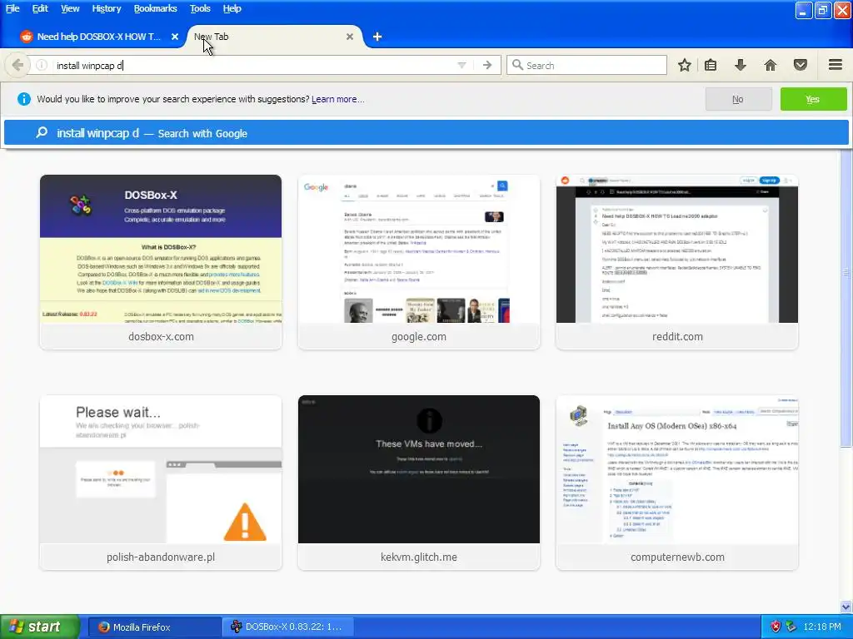Show bookmarks list icon
Image resolution: width=853 pixels, height=639 pixels.
[x=711, y=65]
